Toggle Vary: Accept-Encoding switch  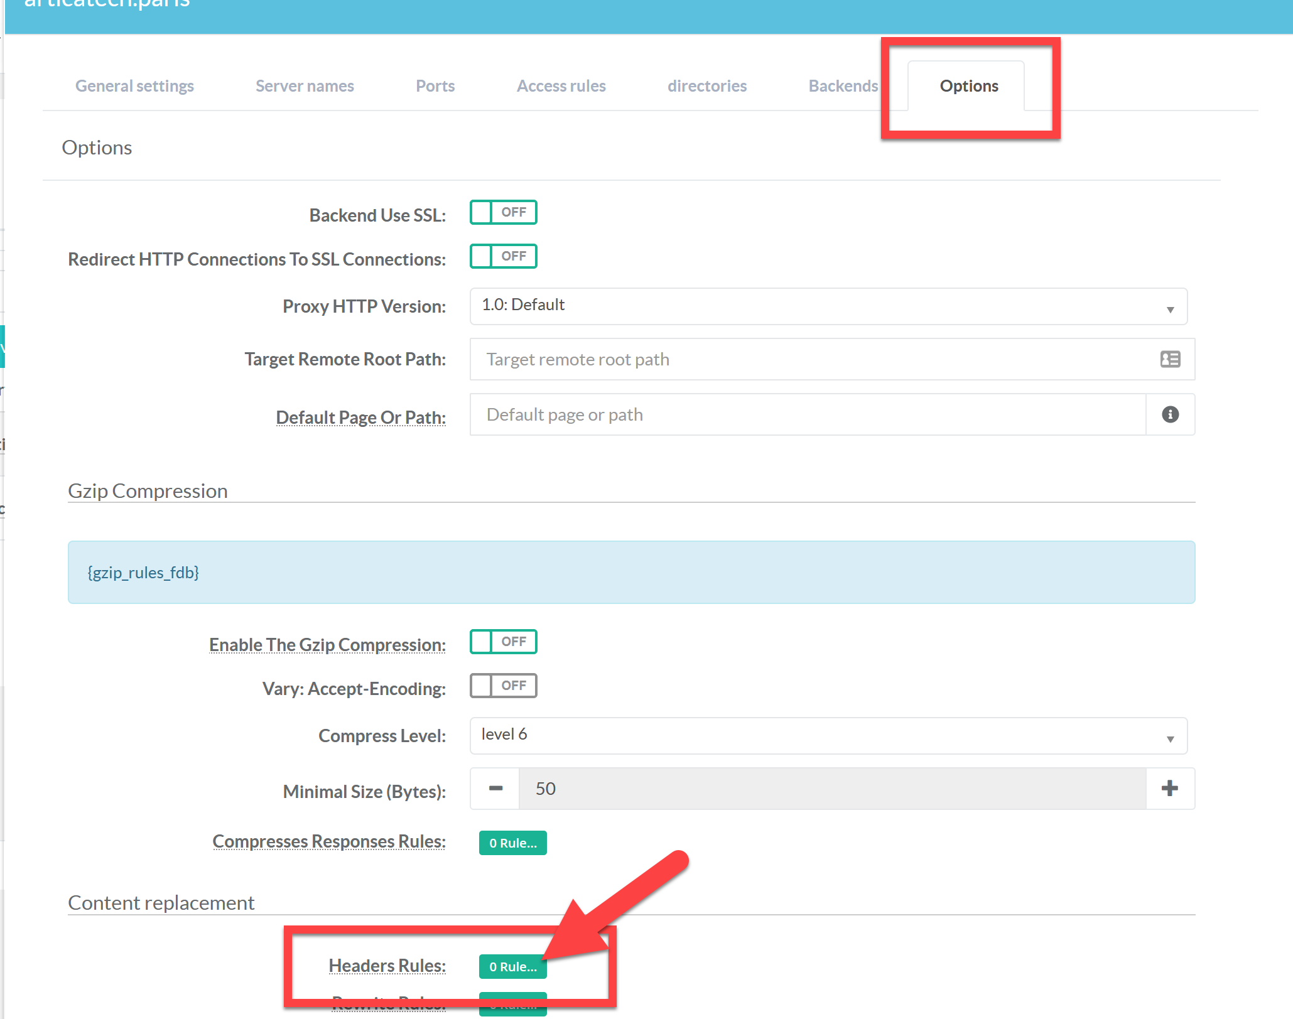(503, 686)
